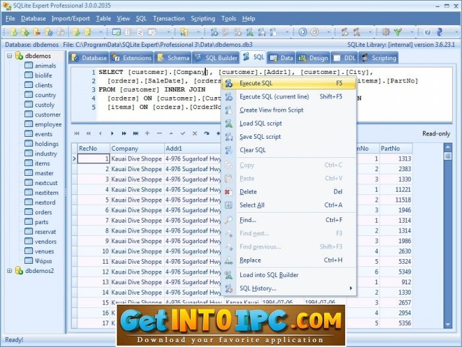The height and width of the screenshot is (347, 462).
Task: Select the customer table in tree
Action: tap(48, 114)
